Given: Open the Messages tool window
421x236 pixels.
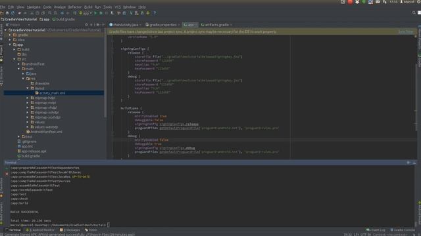Looking at the screenshot, I should pos(70,230).
